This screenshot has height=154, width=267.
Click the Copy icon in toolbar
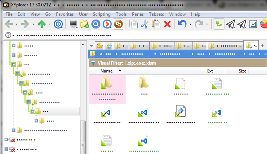click(133, 24)
